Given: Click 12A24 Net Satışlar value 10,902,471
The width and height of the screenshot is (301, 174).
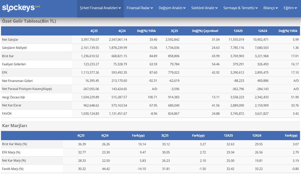Looking at the screenshot, I should [261, 39].
